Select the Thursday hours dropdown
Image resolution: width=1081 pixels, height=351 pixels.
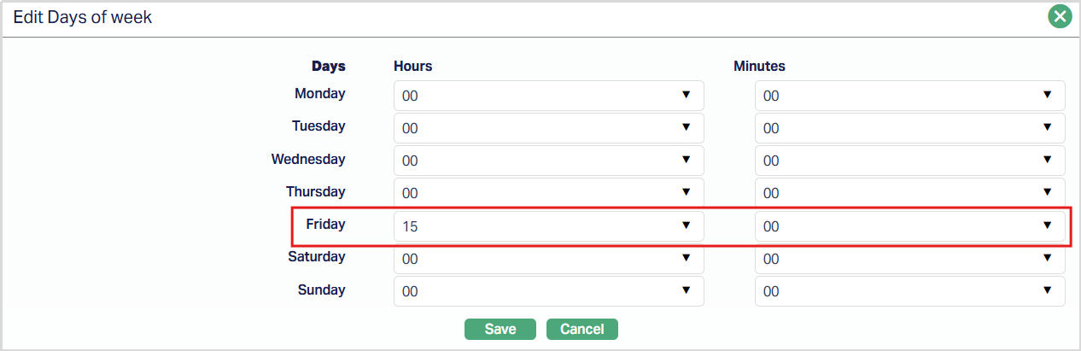(x=548, y=193)
